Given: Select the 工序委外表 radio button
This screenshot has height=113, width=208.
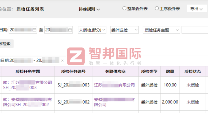Looking at the screenshot, I should [157, 8].
